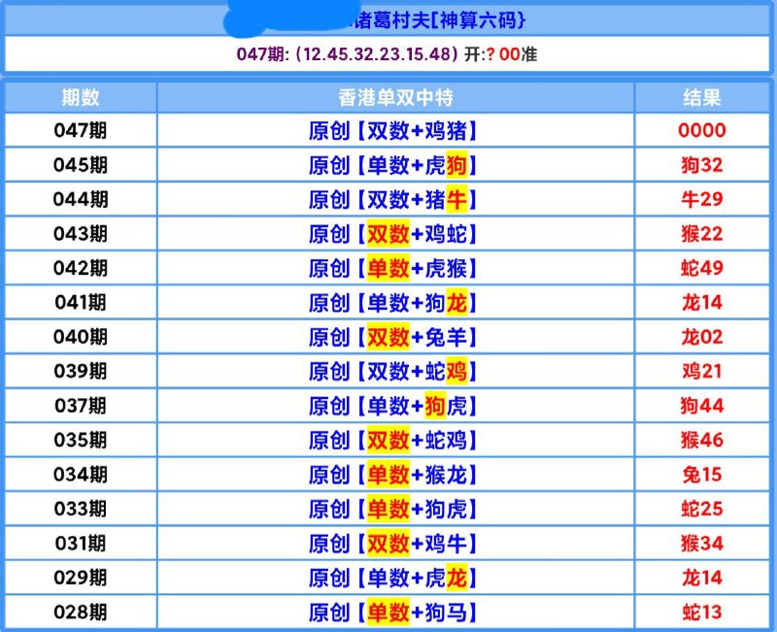Click the 结果 column header
777x632 pixels.
coord(701,97)
